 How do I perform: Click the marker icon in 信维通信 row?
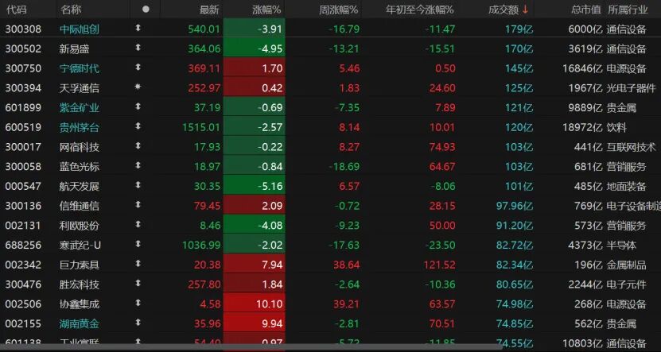tap(138, 205)
